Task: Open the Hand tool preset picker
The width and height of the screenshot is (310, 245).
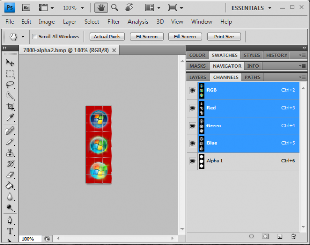Action: (23, 37)
